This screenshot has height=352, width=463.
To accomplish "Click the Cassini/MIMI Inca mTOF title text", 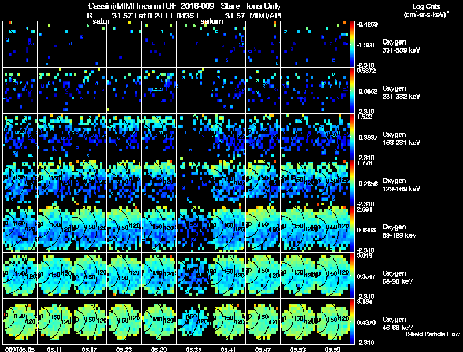I will tap(132, 6).
